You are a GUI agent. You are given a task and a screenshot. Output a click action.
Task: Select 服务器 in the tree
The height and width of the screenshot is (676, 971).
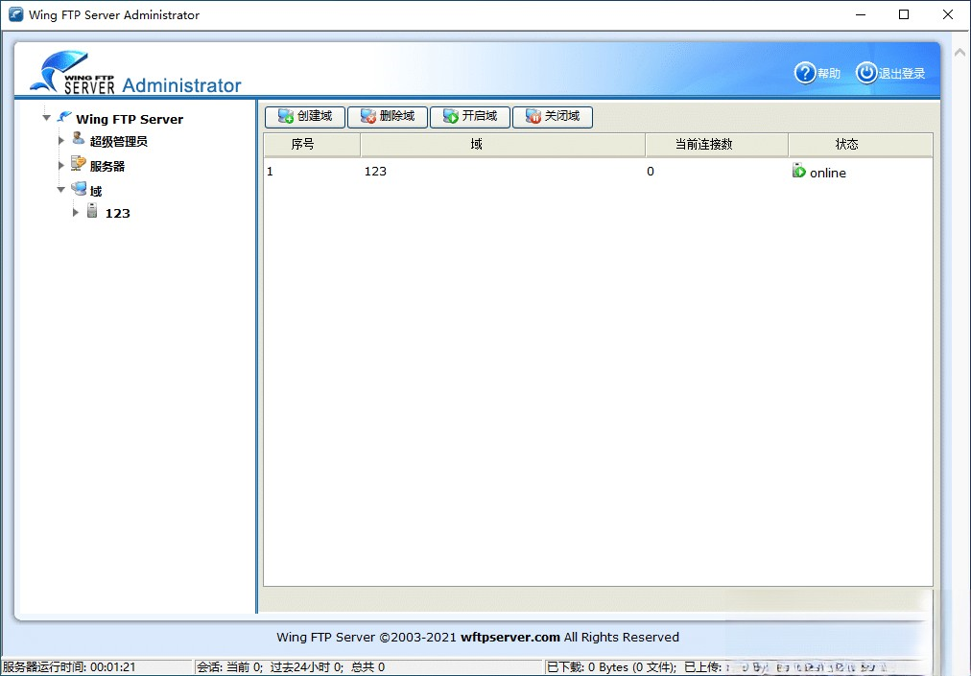(x=107, y=166)
